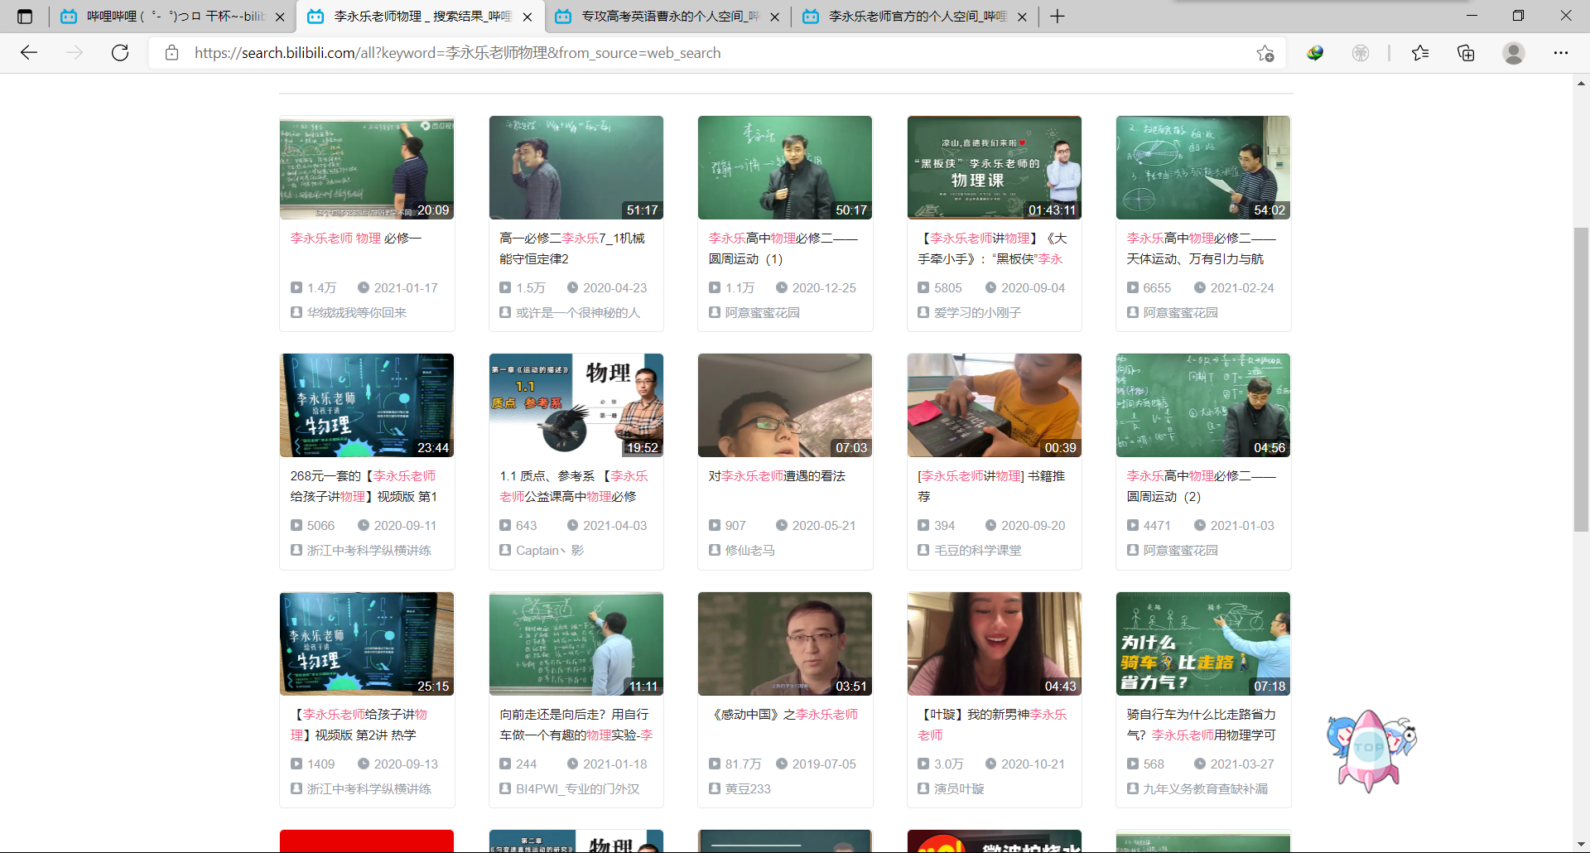Open the 00:39 书籍推荐 thumbnail
Screen dimensions: 1590x853
[995, 406]
